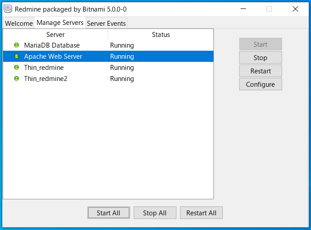Click Restart All servers button
311x230 pixels.
[201, 213]
